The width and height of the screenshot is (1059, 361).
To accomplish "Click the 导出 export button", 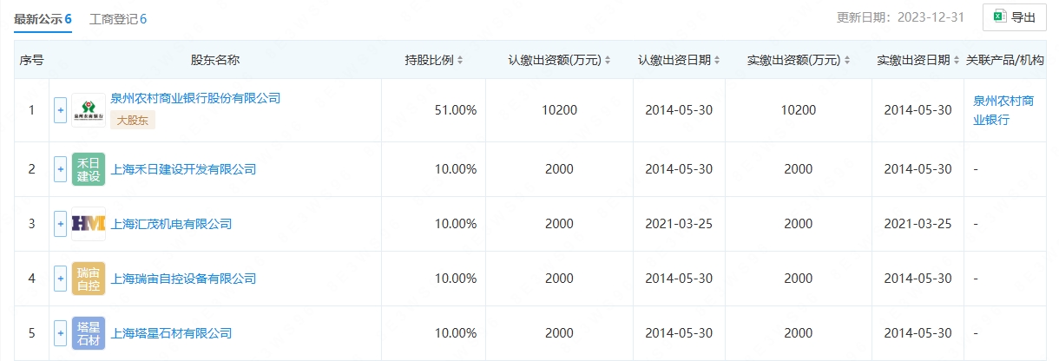I will click(1014, 16).
